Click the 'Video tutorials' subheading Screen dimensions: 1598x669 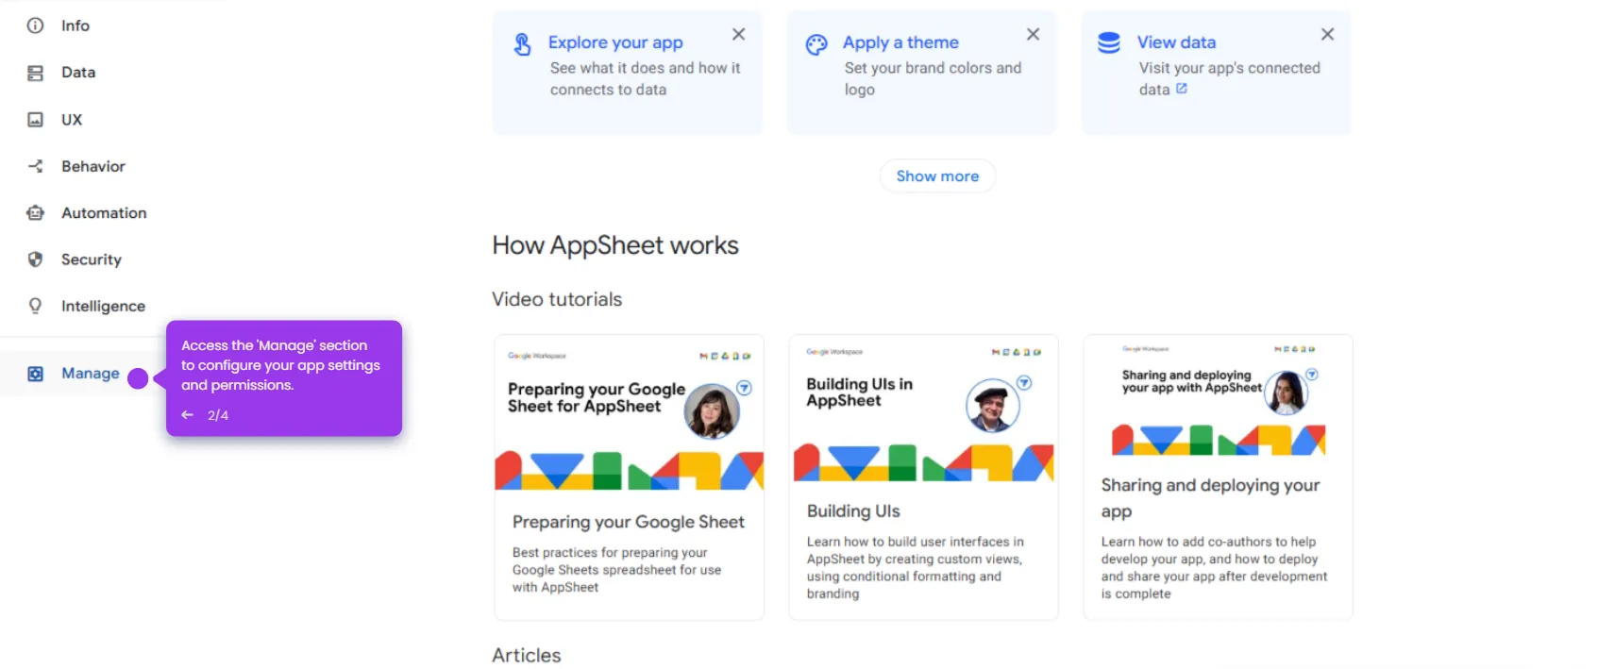pyautogui.click(x=557, y=299)
